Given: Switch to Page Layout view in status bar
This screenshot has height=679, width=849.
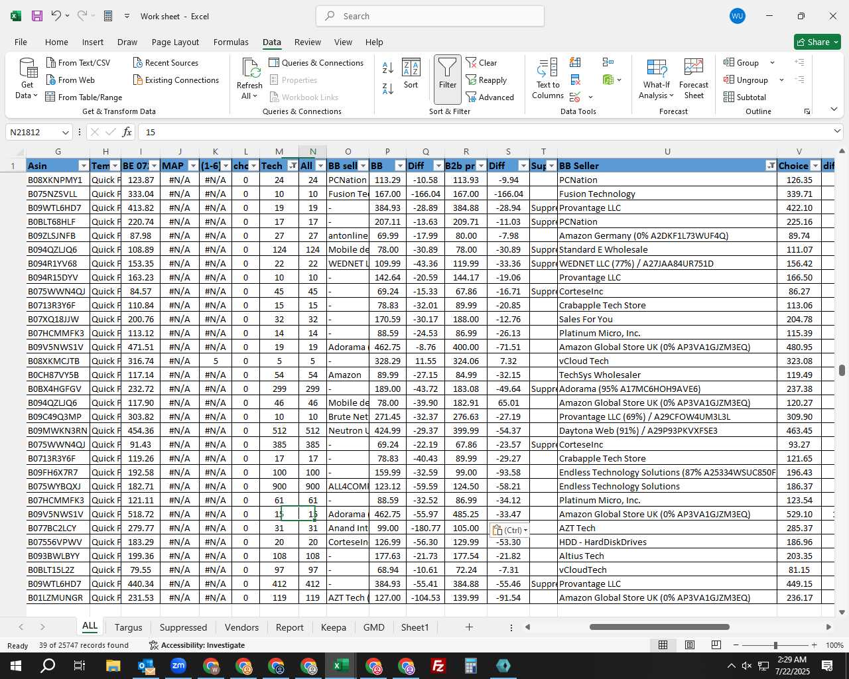Looking at the screenshot, I should tap(690, 645).
